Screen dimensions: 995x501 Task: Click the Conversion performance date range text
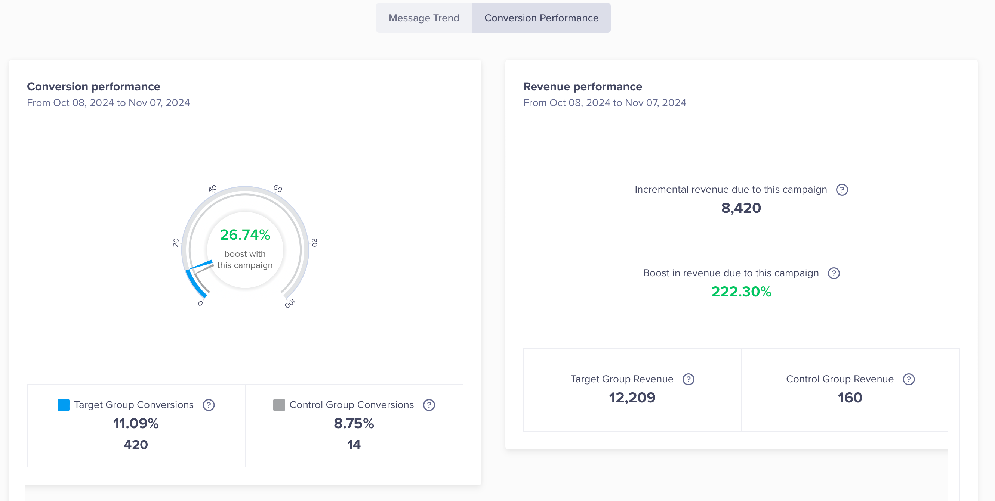tap(108, 103)
